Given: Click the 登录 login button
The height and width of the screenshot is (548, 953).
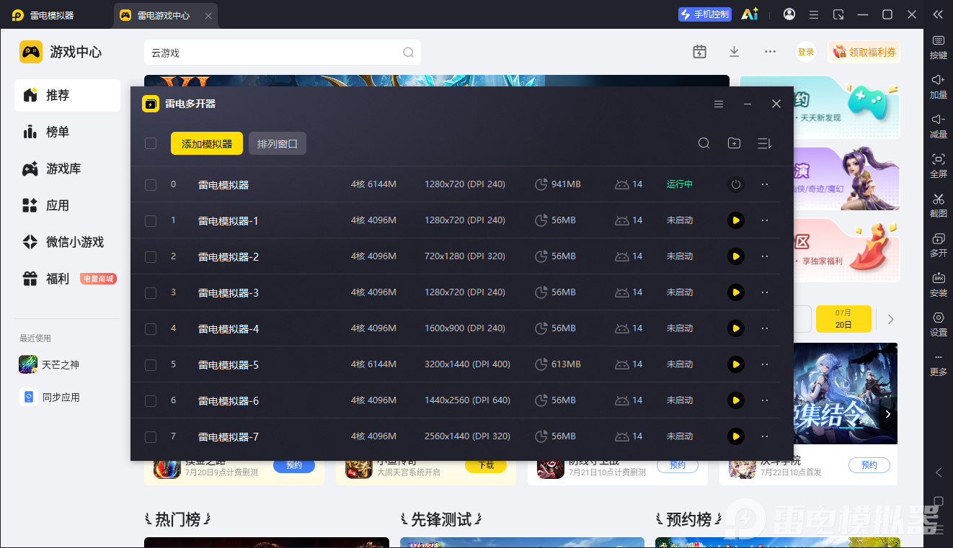Looking at the screenshot, I should coord(806,52).
